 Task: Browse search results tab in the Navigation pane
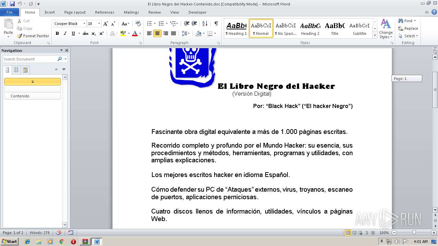(25, 70)
